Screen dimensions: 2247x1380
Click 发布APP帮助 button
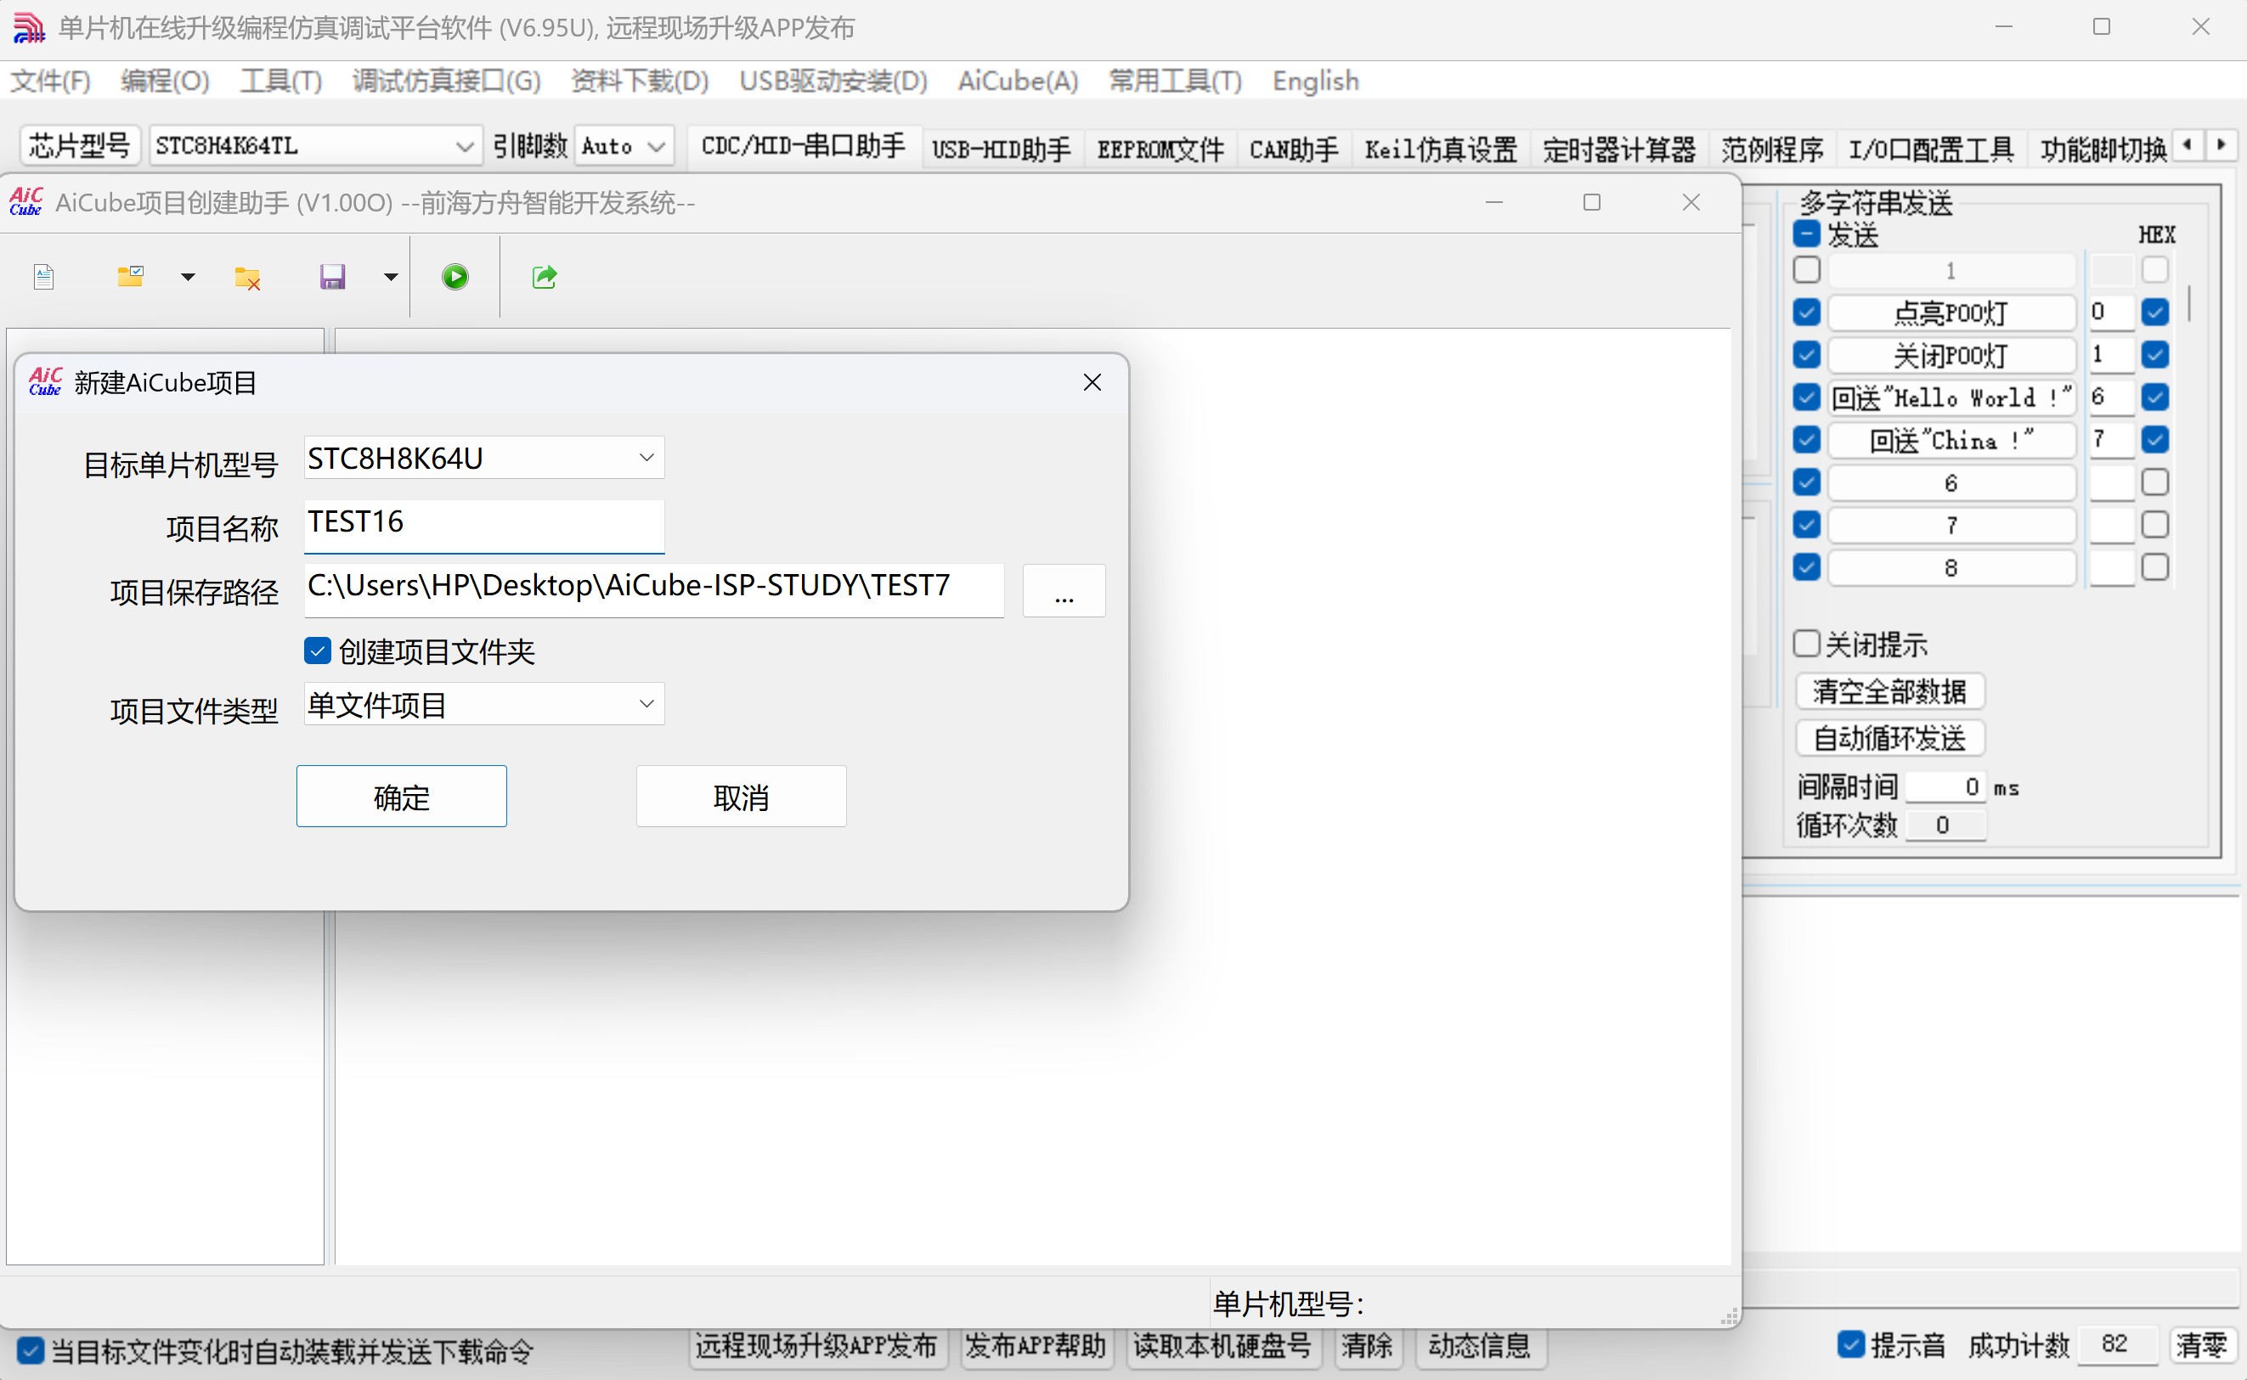[1036, 1345]
